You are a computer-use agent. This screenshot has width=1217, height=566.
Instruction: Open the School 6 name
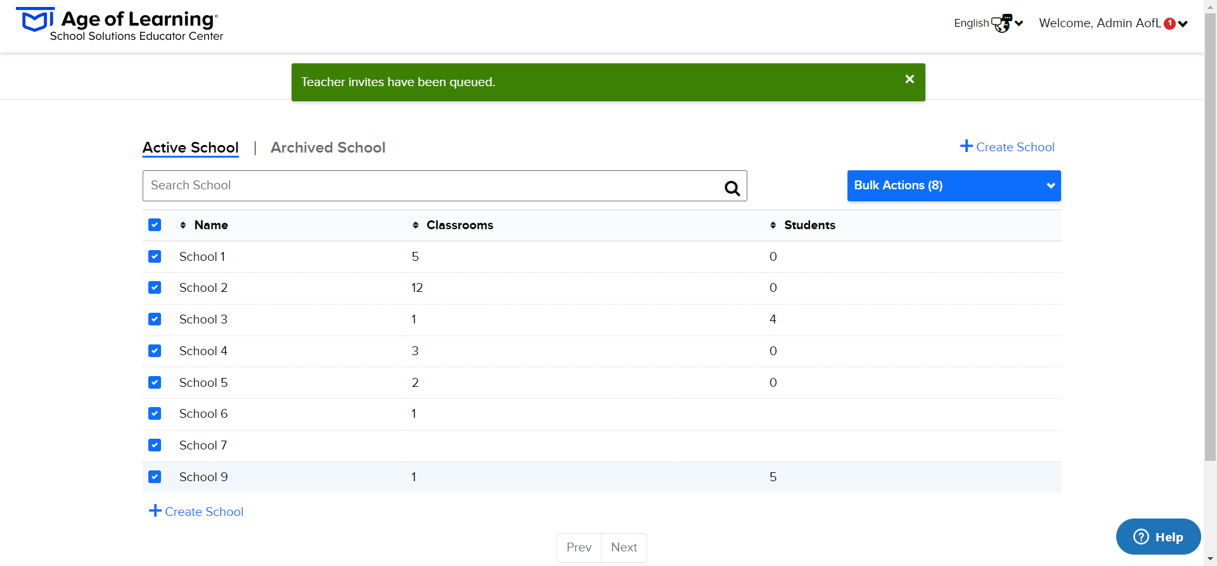click(x=203, y=413)
